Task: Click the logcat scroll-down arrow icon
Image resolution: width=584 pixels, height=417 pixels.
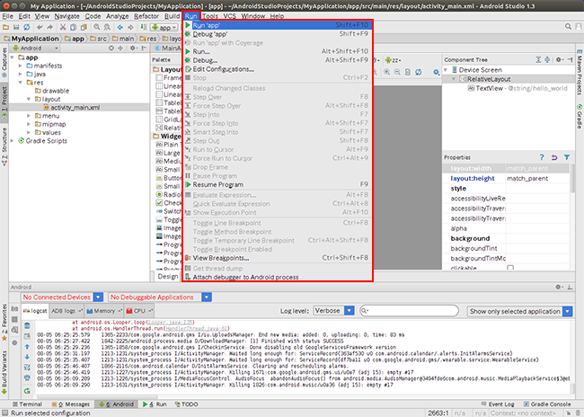Action: point(27,357)
